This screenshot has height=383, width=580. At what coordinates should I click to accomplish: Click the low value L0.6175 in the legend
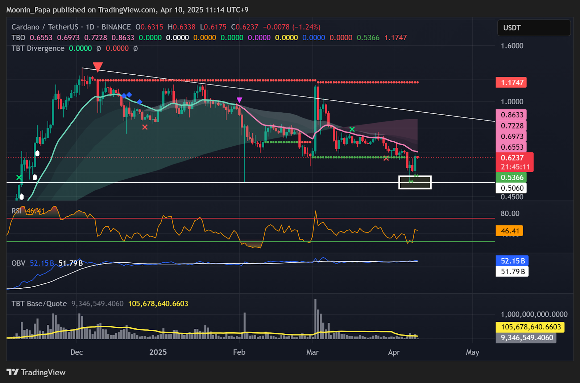213,27
